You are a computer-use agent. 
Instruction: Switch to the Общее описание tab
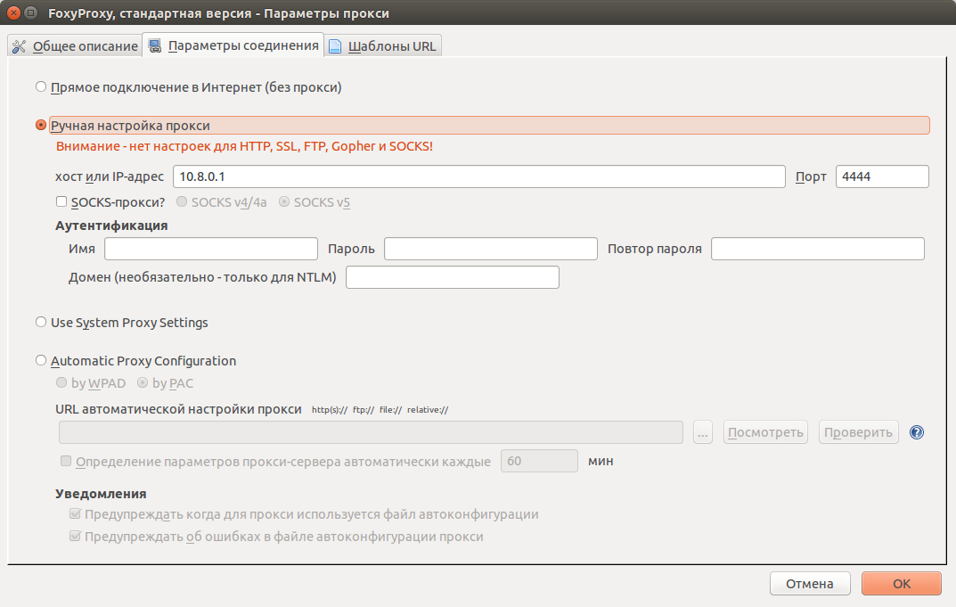[x=75, y=45]
